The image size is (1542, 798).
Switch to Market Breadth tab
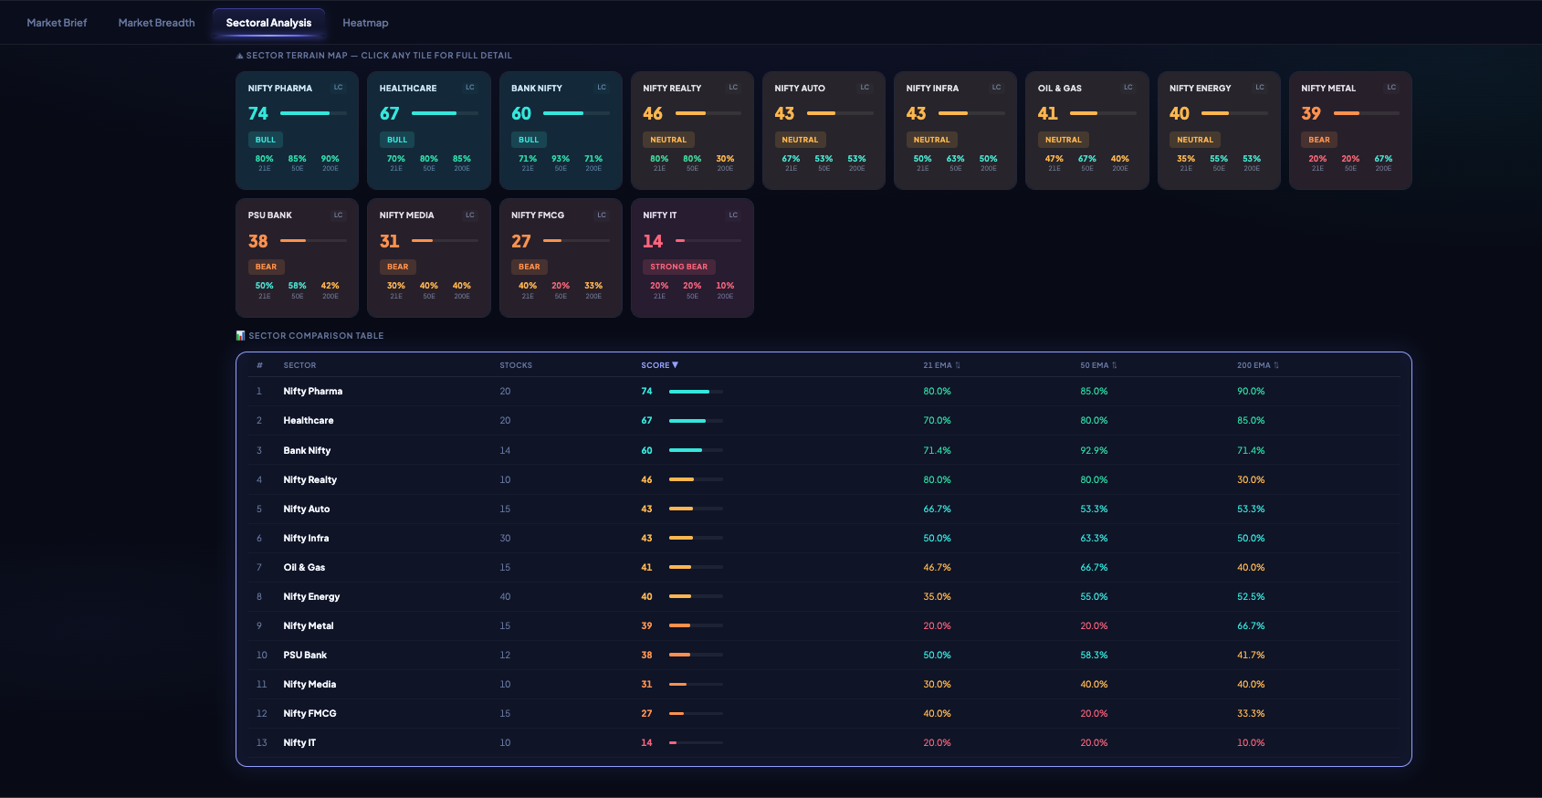(x=156, y=23)
